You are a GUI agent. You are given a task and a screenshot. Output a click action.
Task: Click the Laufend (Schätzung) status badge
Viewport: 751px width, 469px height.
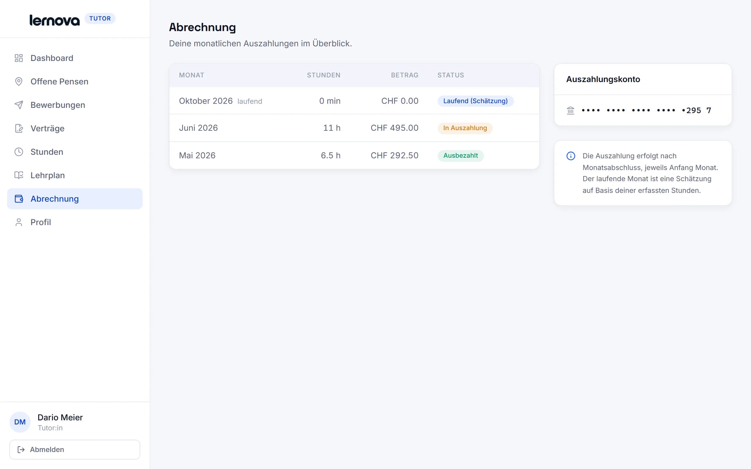pos(476,101)
